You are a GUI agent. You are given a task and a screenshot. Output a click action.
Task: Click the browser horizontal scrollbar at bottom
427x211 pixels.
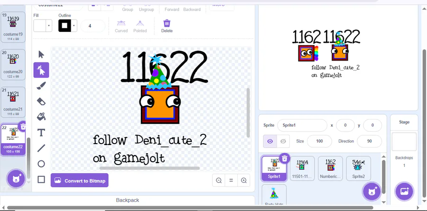[189, 208]
